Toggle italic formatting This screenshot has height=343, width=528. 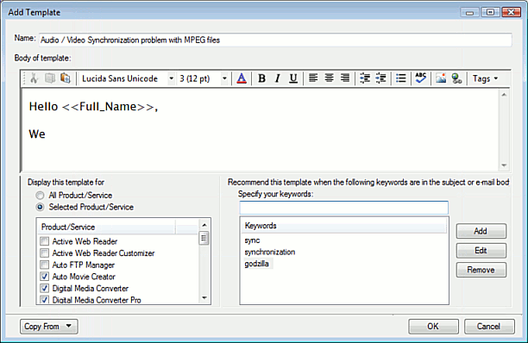click(277, 78)
